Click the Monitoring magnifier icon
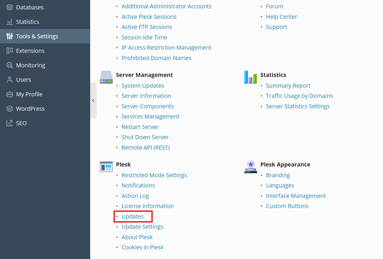 tap(10, 65)
